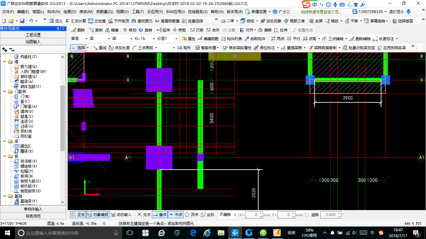Toggle 坐标 coordinate snap
This screenshot has height=239, width=426.
pos(208,215)
